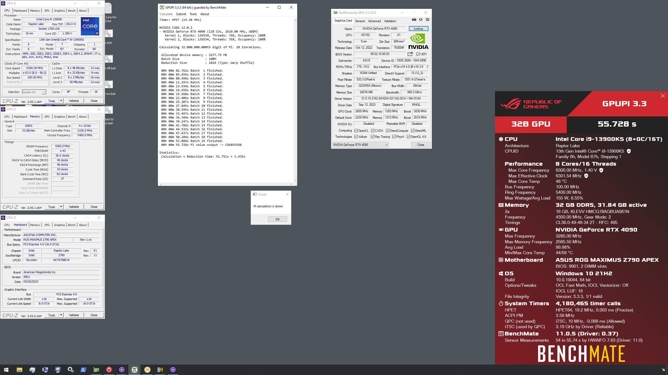Click the red power icon in taskbar
The height and width of the screenshot is (375, 668).
(109, 370)
